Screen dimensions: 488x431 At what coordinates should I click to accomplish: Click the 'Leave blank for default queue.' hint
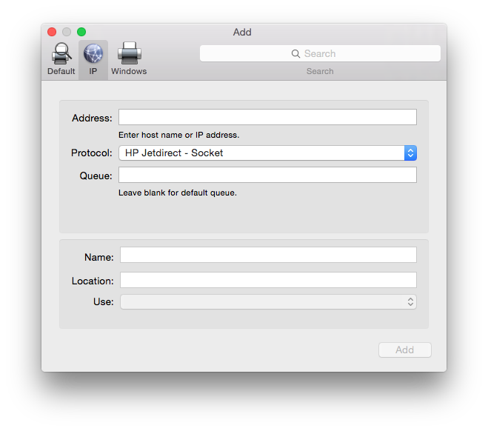[x=178, y=193]
